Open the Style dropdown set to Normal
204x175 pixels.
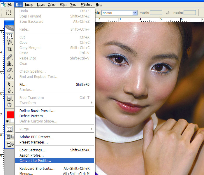pos(119,13)
